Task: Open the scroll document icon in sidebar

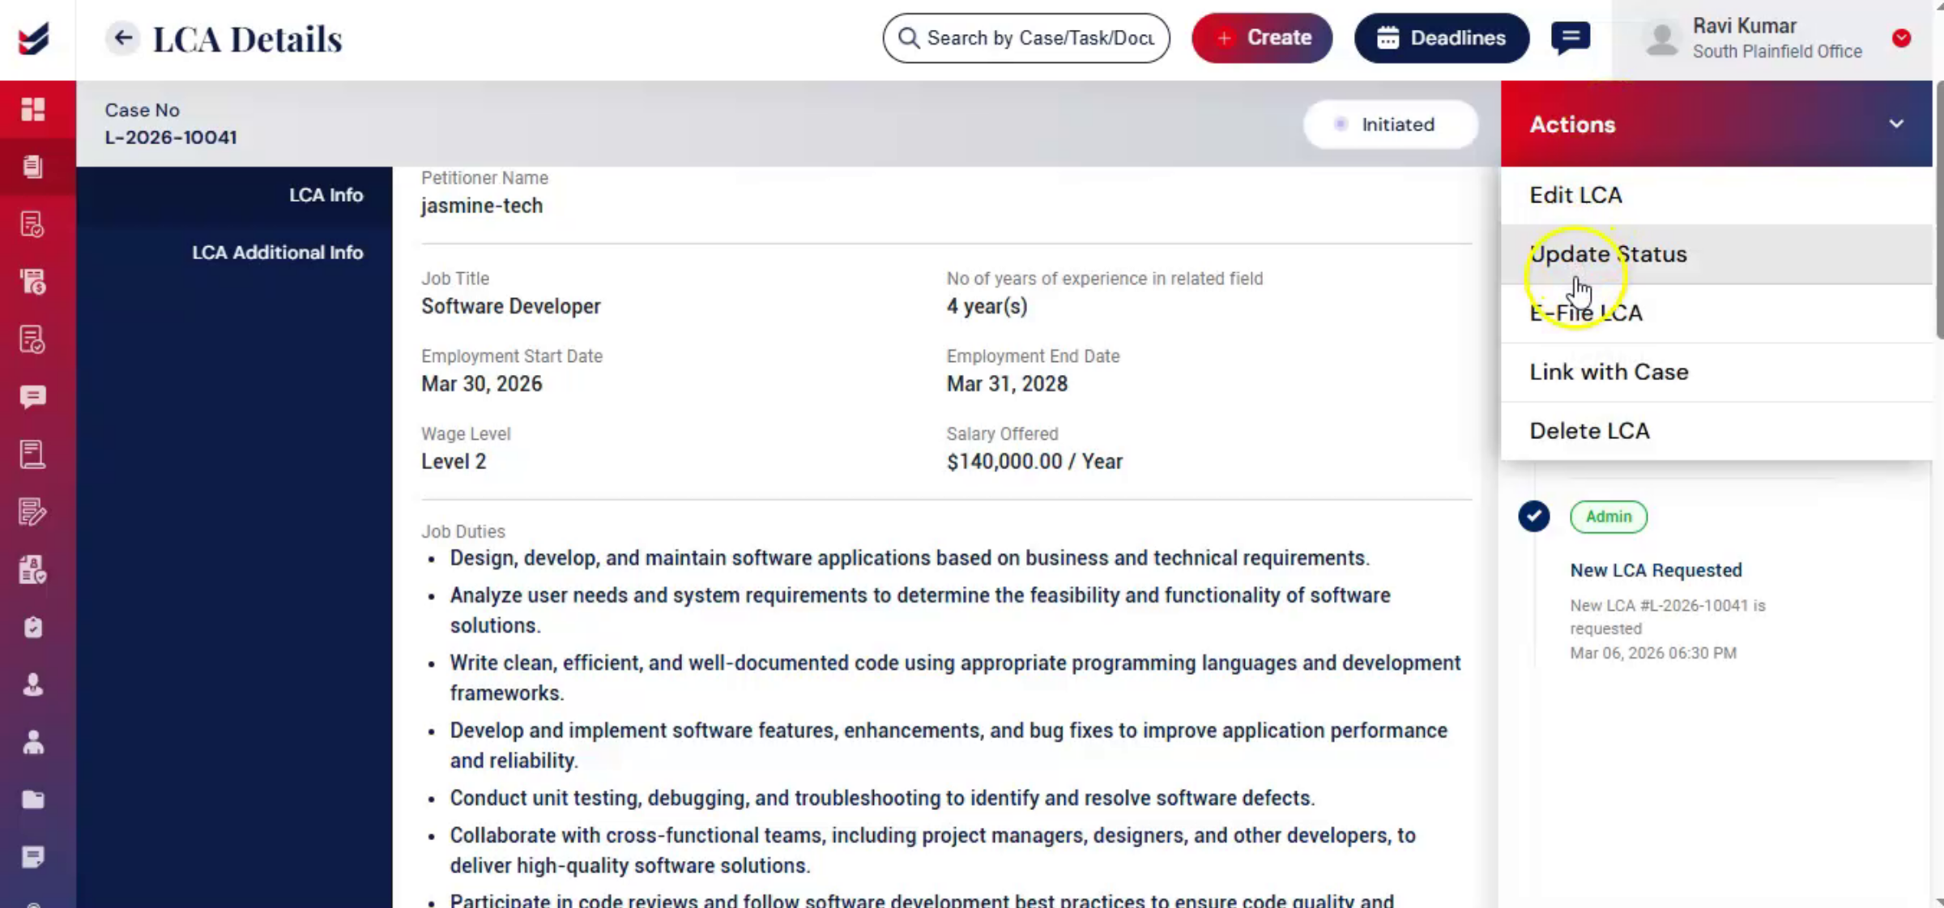Action: pyautogui.click(x=33, y=454)
